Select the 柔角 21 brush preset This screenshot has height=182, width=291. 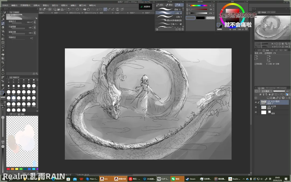click(169, 9)
